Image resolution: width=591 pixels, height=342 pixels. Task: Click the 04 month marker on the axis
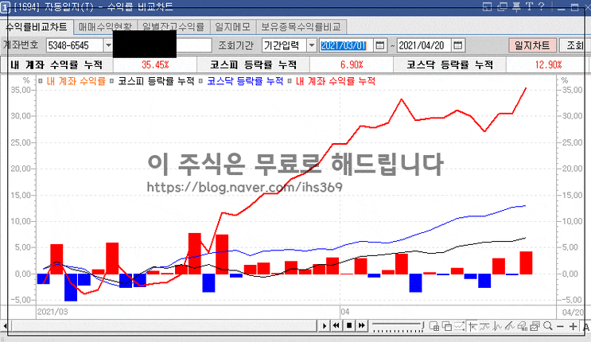345,312
